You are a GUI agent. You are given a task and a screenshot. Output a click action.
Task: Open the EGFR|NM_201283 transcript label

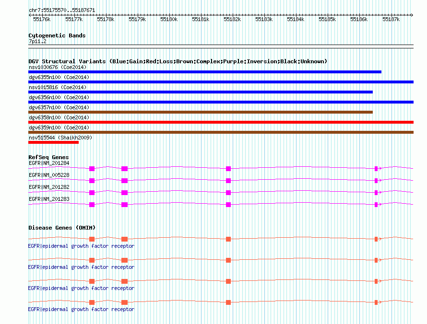tap(49, 199)
